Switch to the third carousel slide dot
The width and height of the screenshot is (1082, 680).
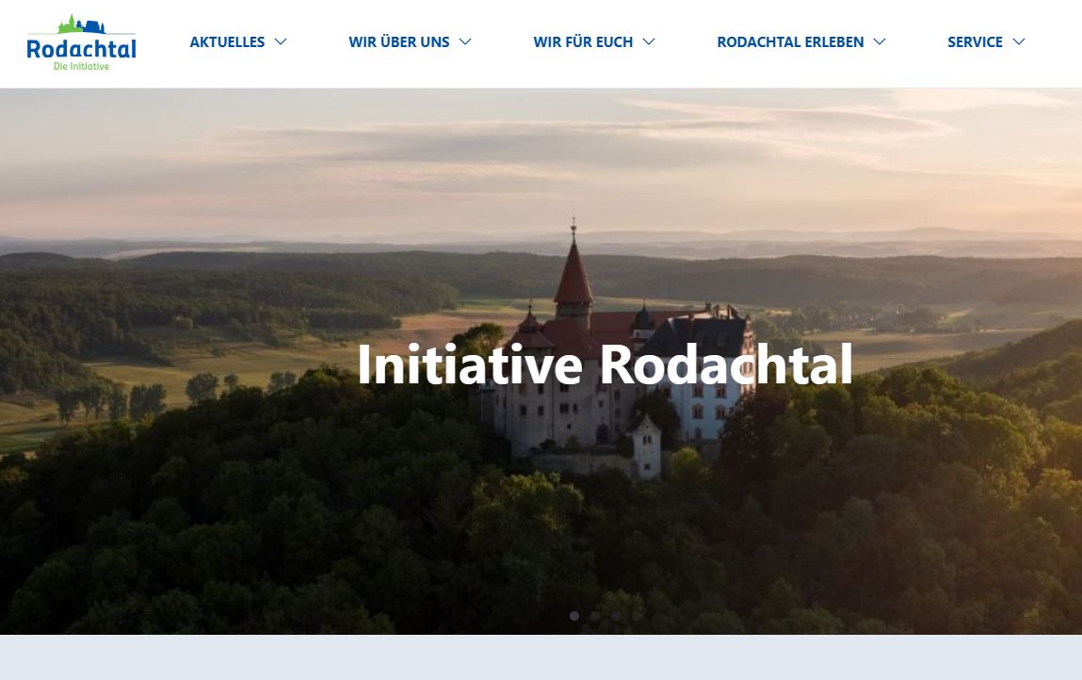point(616,616)
